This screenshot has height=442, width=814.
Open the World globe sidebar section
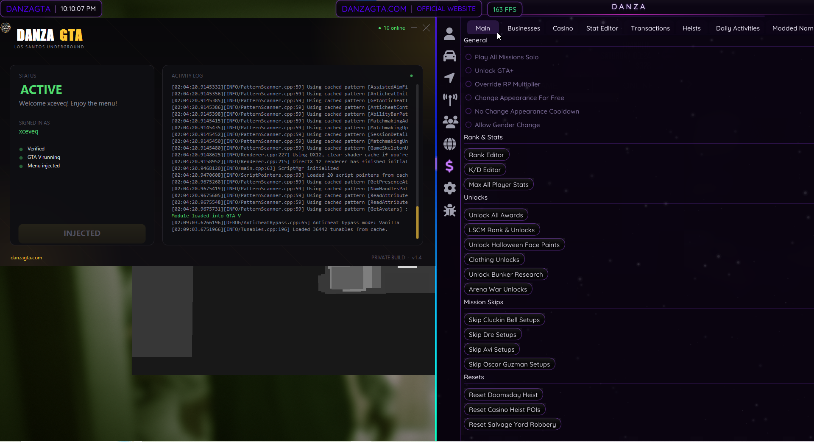(449, 144)
